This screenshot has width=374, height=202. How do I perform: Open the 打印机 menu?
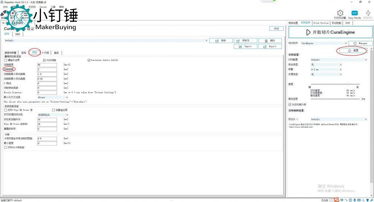[x=32, y=7]
